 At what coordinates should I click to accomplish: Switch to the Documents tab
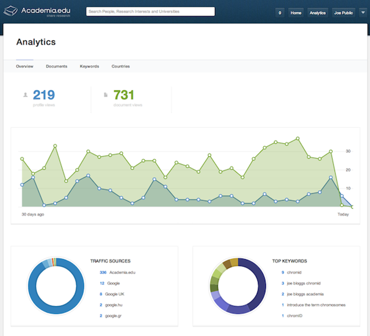pyautogui.click(x=57, y=66)
